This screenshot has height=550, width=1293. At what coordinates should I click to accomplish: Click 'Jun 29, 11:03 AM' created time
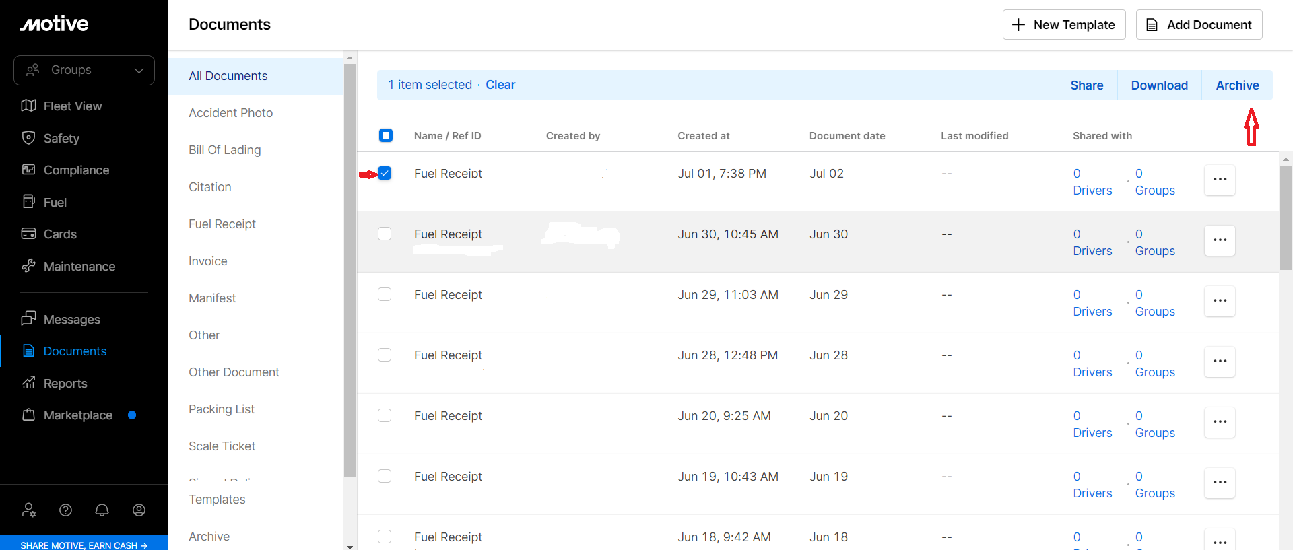[x=728, y=295]
